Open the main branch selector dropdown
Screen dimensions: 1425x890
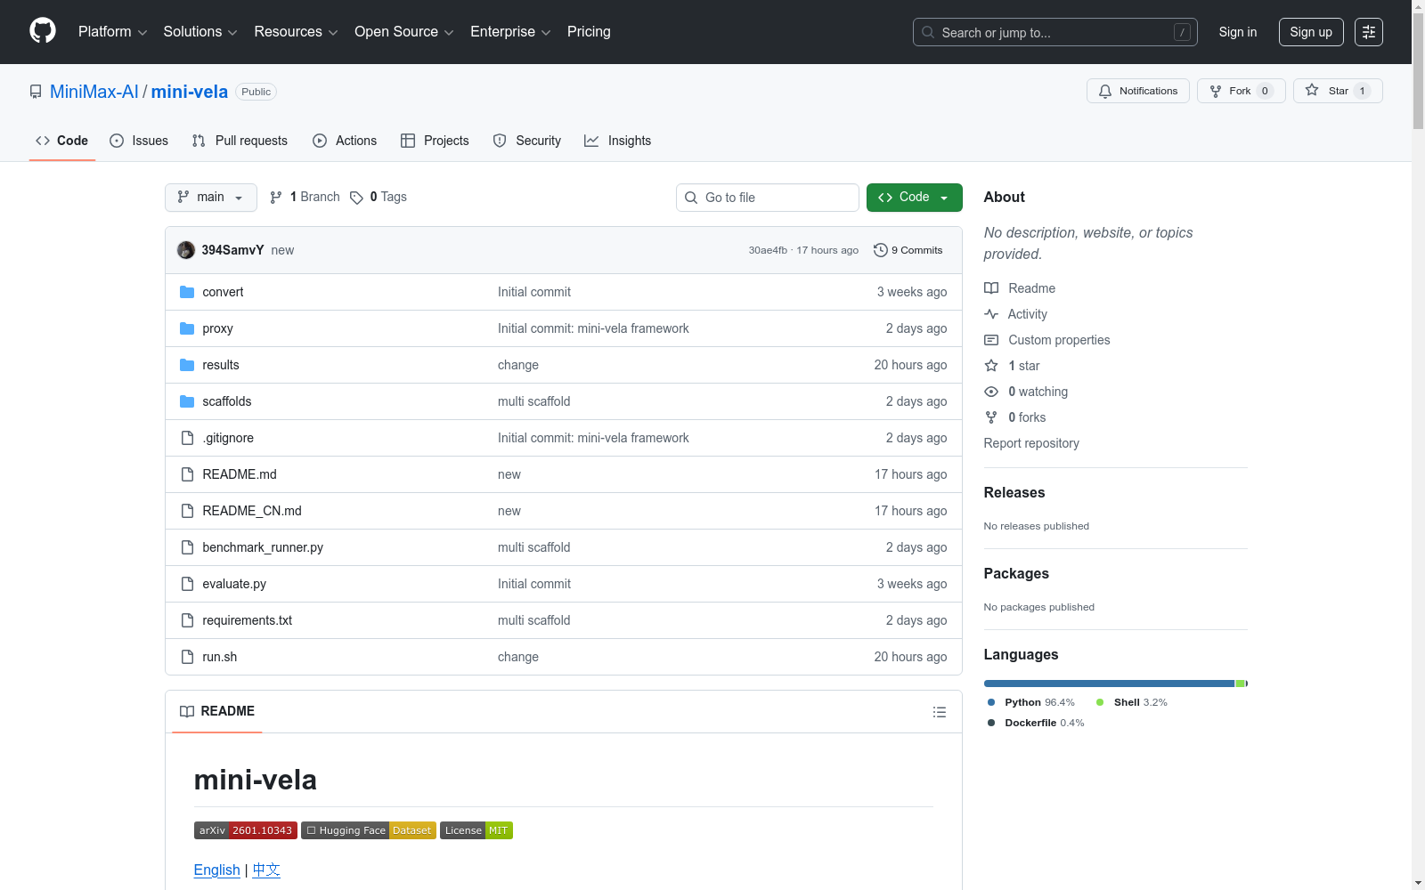[x=211, y=198]
